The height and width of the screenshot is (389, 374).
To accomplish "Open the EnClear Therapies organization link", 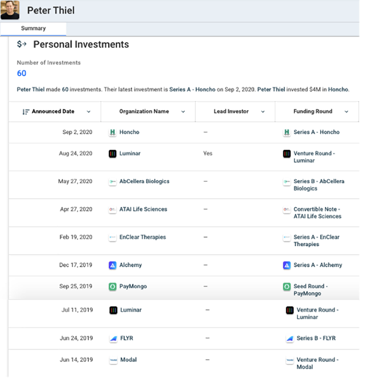I will tap(143, 237).
